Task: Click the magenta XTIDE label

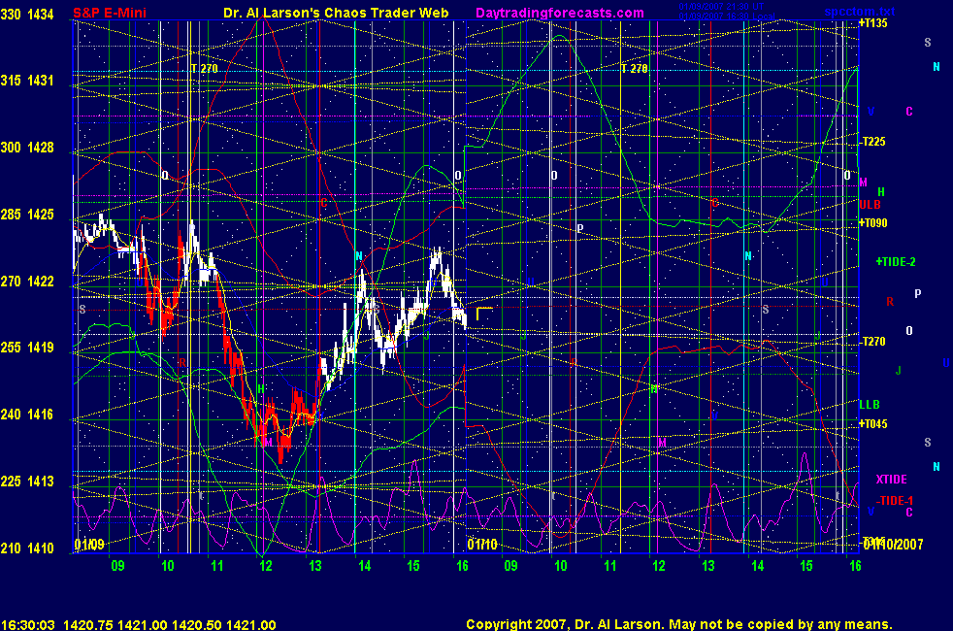Action: point(892,480)
